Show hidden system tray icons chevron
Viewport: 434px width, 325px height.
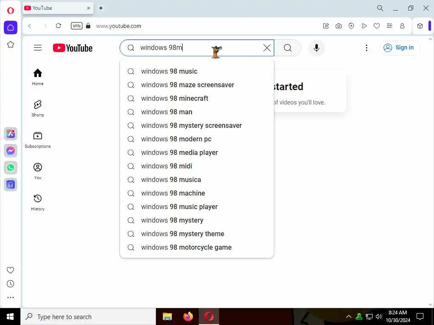tap(349, 317)
